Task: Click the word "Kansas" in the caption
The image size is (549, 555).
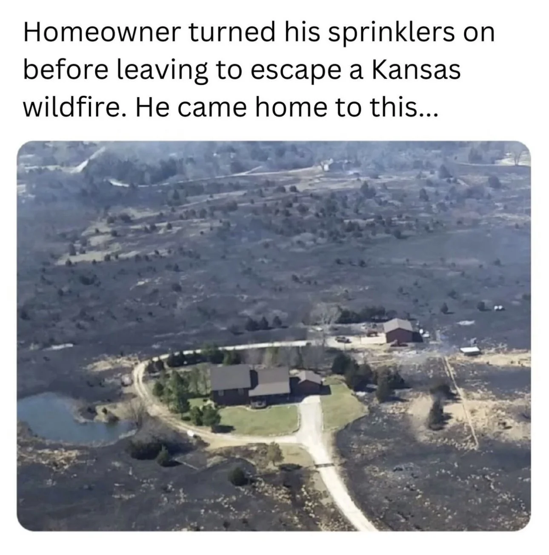Action: tap(416, 70)
